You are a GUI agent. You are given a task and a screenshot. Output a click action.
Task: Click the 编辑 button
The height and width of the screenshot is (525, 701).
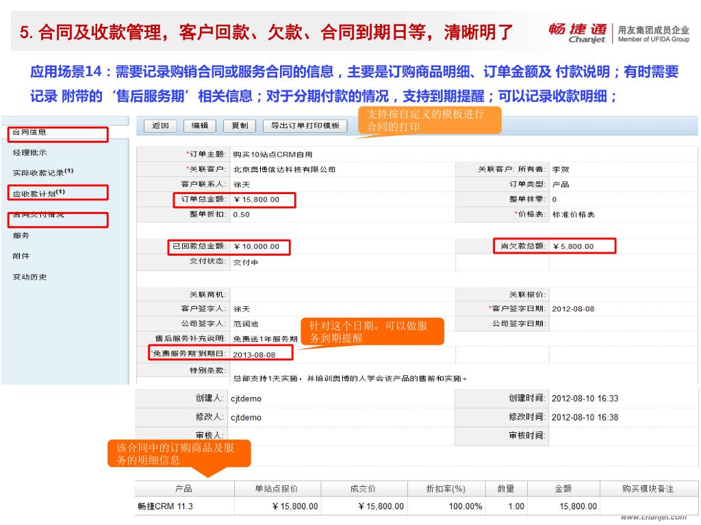click(x=199, y=126)
